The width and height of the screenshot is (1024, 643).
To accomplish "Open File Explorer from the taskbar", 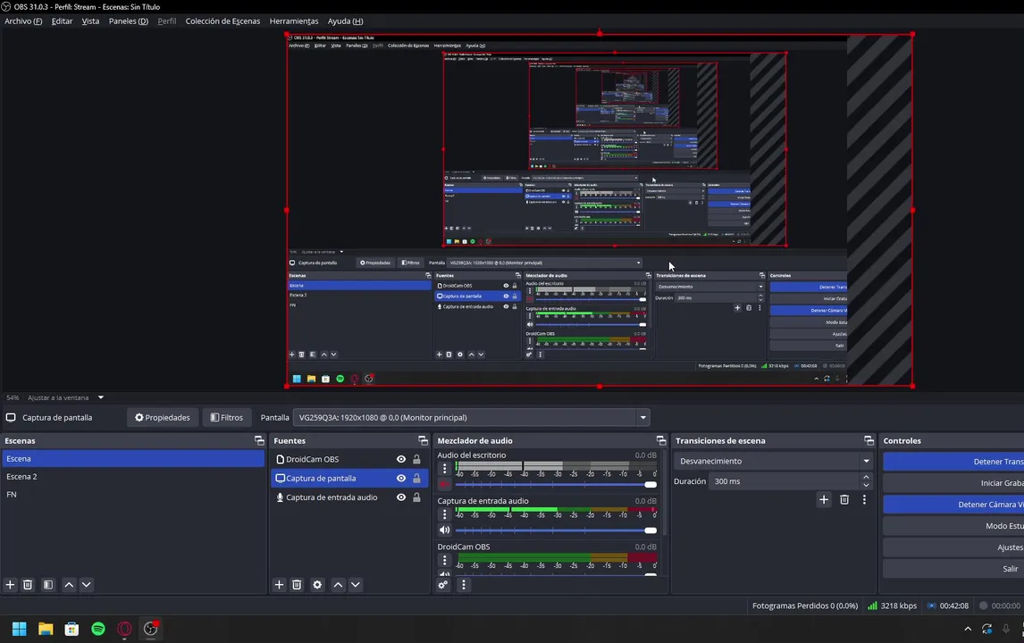I will 45,629.
